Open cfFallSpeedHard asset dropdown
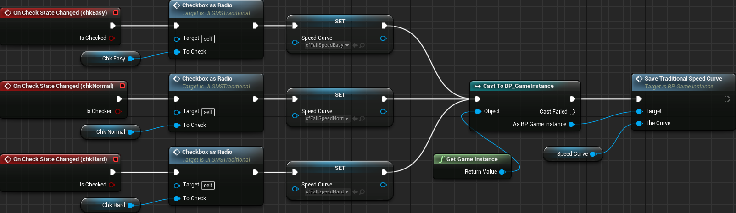This screenshot has height=213, width=736. tap(327, 192)
